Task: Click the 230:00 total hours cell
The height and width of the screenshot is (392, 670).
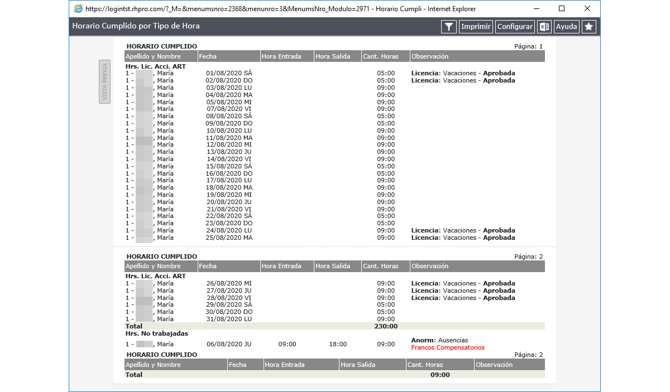Action: (x=386, y=326)
